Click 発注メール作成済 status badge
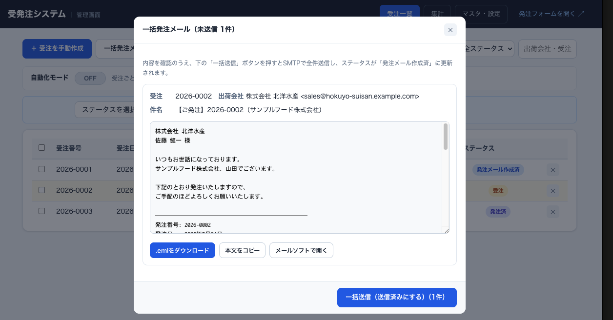The width and height of the screenshot is (613, 320). [x=498, y=170]
